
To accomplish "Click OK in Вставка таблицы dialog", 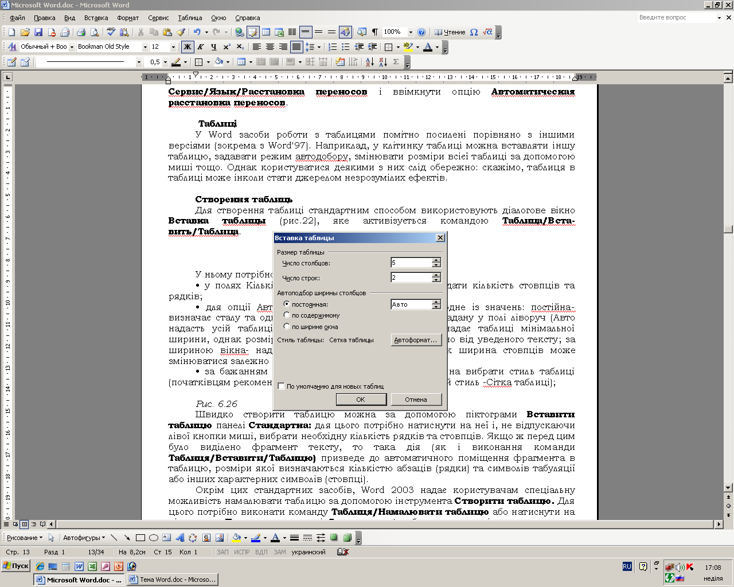I will click(361, 400).
